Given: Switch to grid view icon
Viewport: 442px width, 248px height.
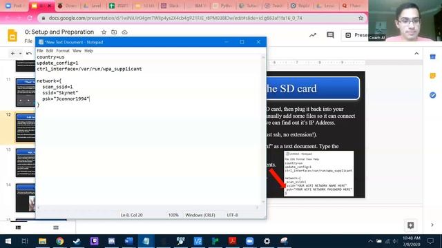Looking at the screenshot, I should (56, 227).
